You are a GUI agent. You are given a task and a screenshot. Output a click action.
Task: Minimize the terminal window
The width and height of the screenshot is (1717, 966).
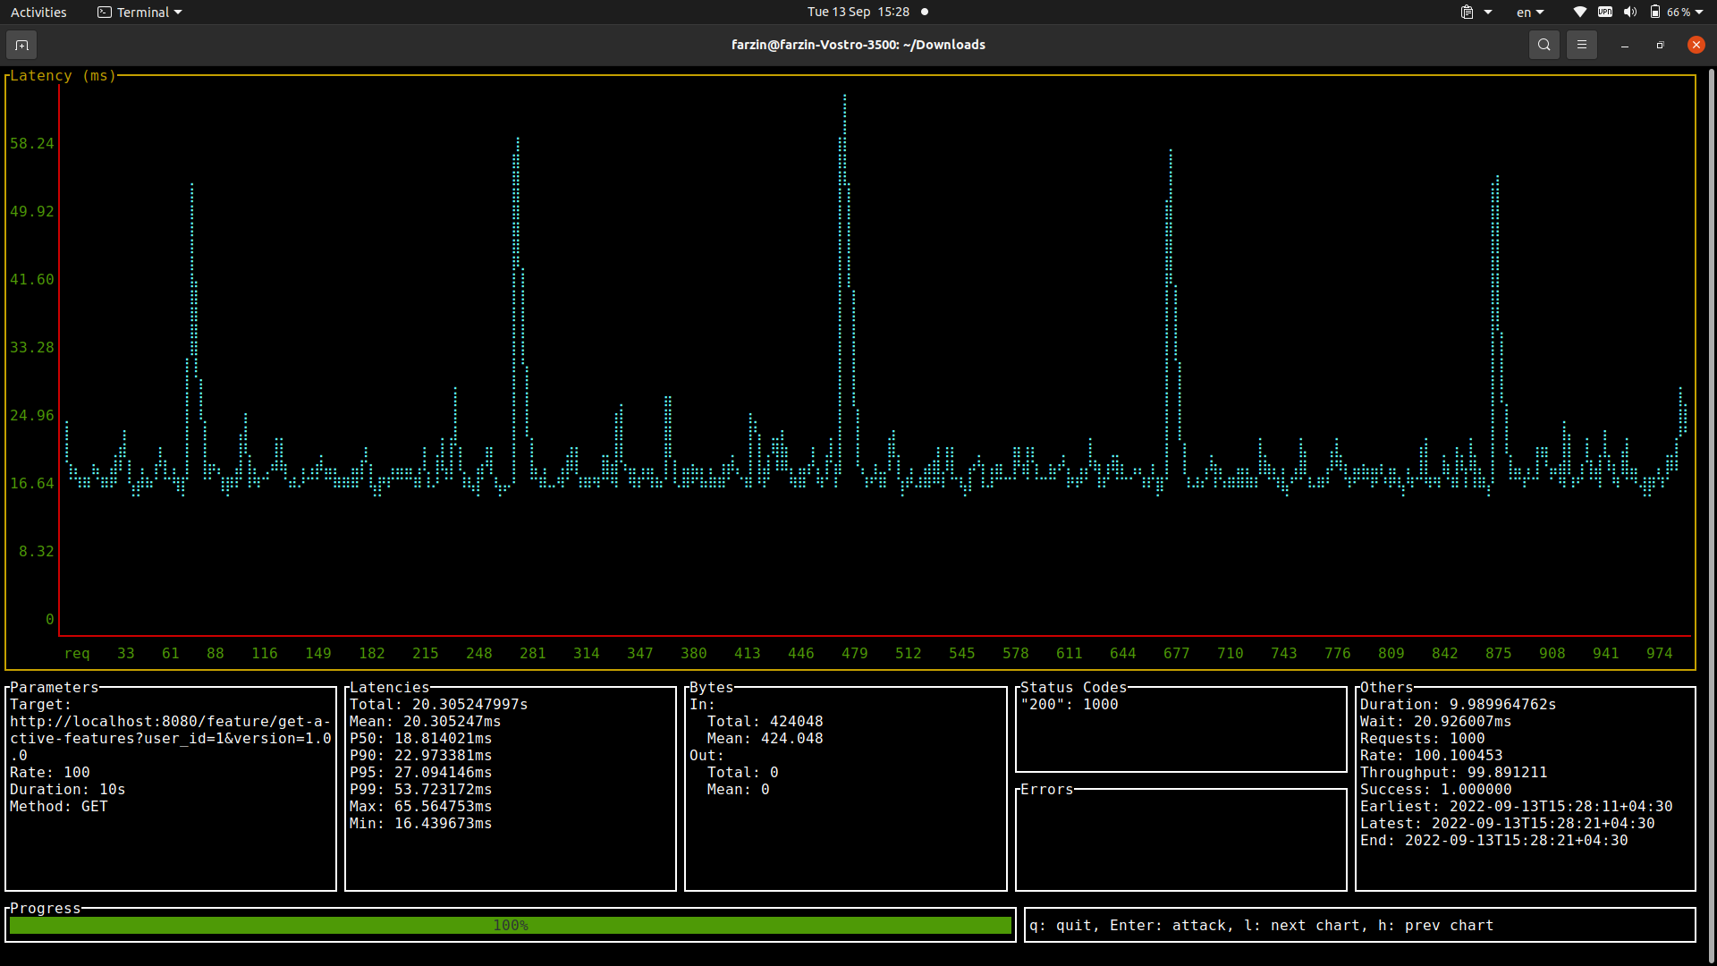coord(1624,45)
